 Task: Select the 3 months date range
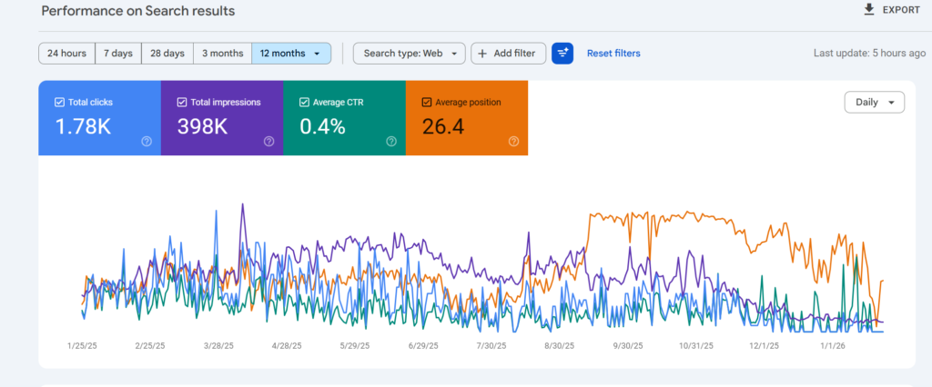click(x=222, y=54)
